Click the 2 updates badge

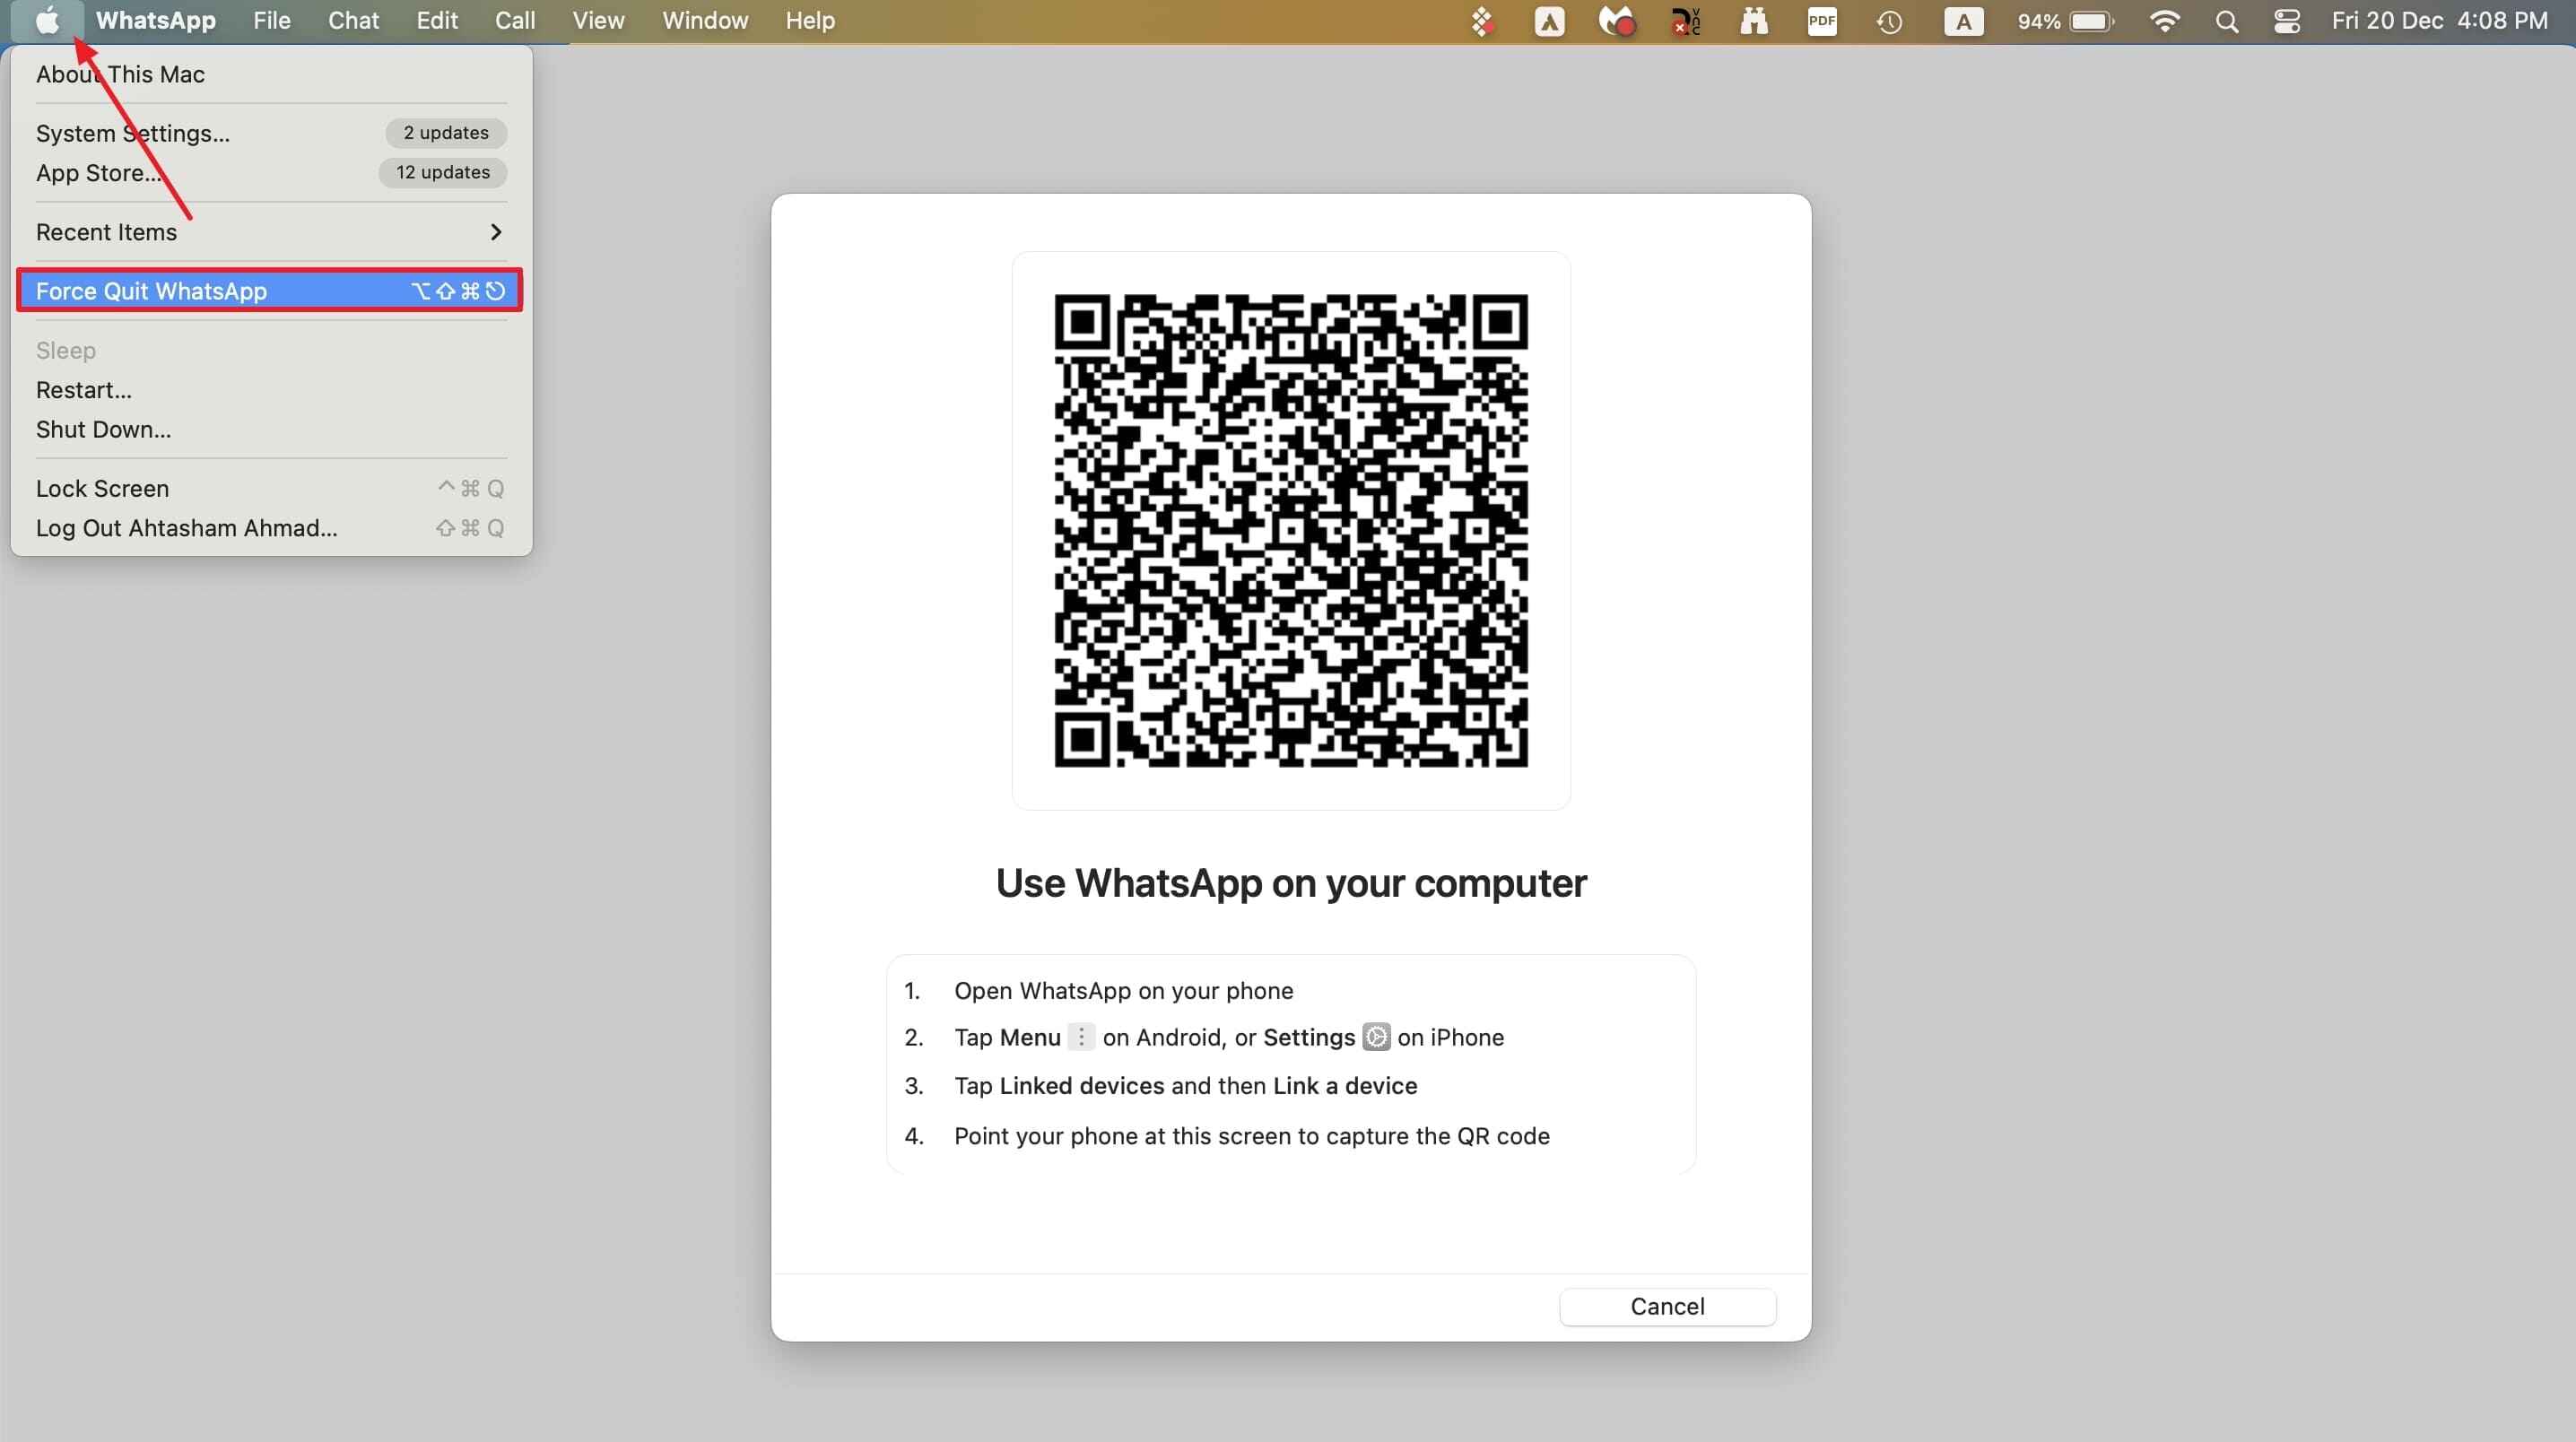tap(446, 133)
